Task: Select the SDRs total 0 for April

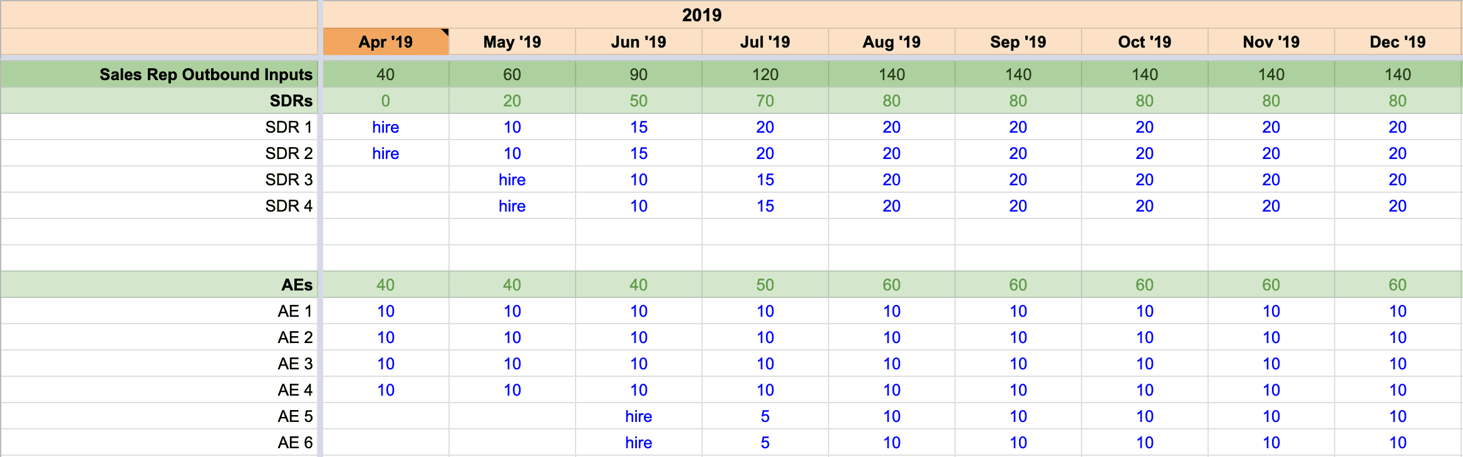Action: point(385,101)
